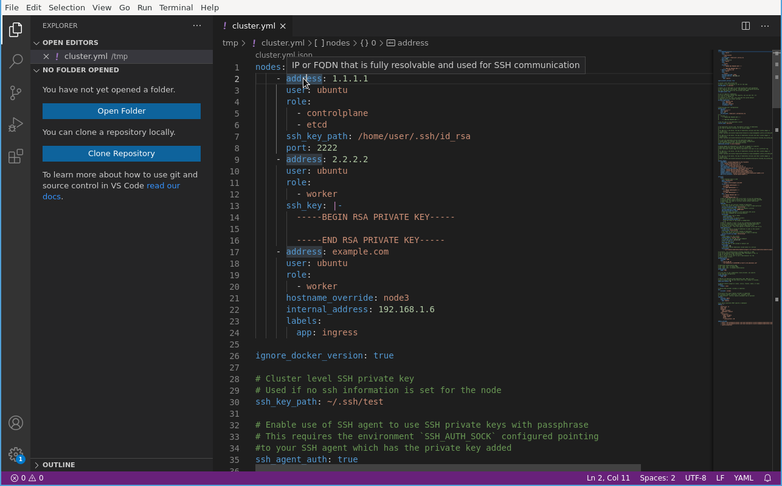This screenshot has height=486, width=782.
Task: Change cursor position via Ln 2, Col 11
Action: (x=608, y=478)
